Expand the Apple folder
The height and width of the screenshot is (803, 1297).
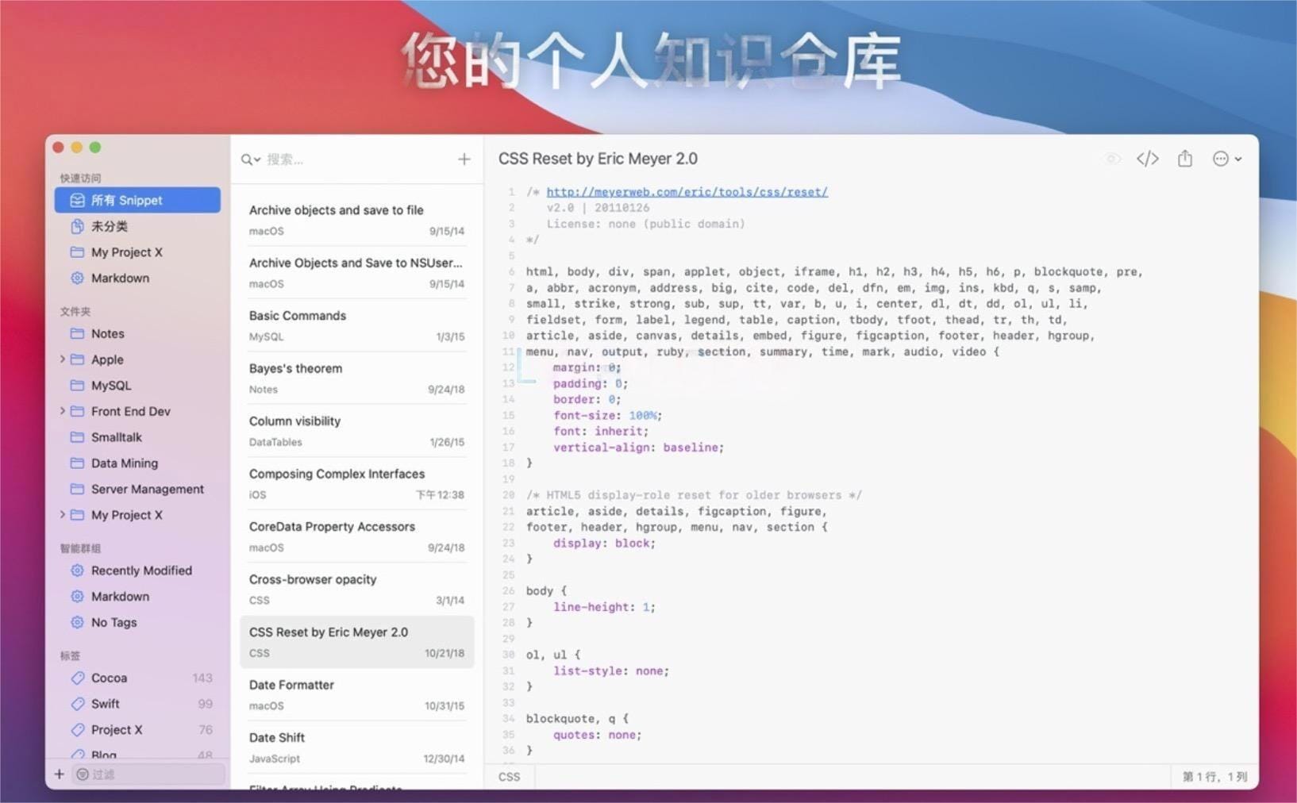click(63, 359)
